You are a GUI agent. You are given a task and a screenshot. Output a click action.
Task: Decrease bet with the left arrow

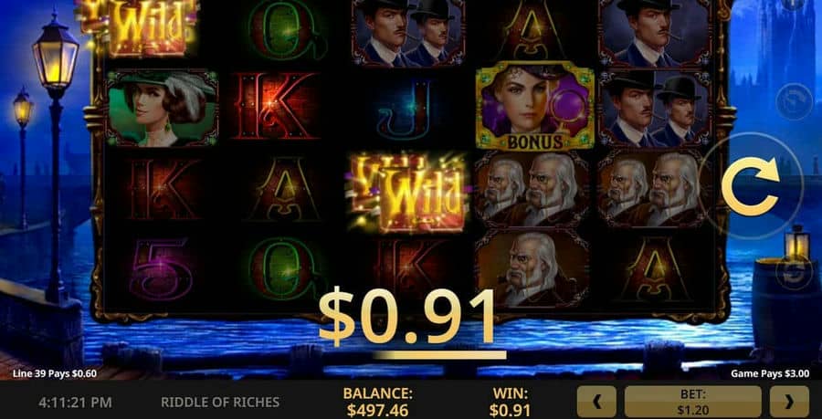tap(596, 402)
